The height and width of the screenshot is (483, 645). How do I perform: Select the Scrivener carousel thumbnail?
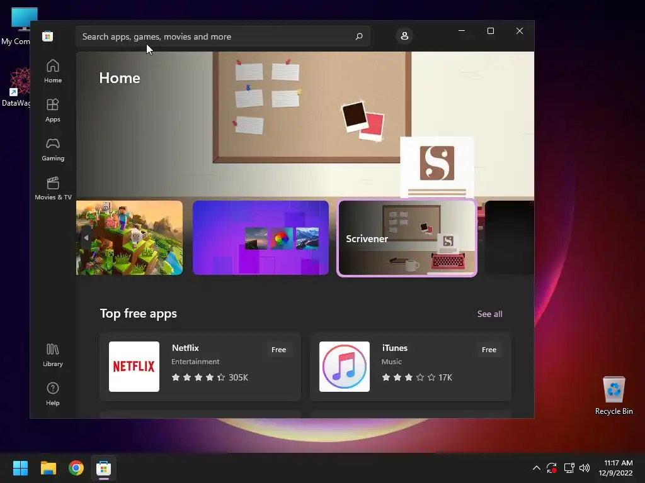pyautogui.click(x=407, y=238)
